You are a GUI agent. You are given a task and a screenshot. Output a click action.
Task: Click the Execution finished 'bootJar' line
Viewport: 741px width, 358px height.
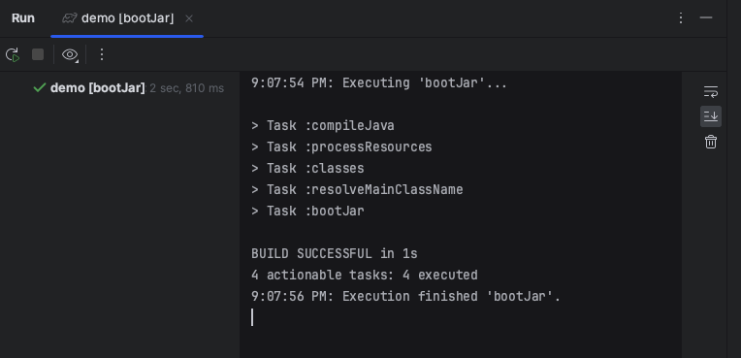coord(405,297)
